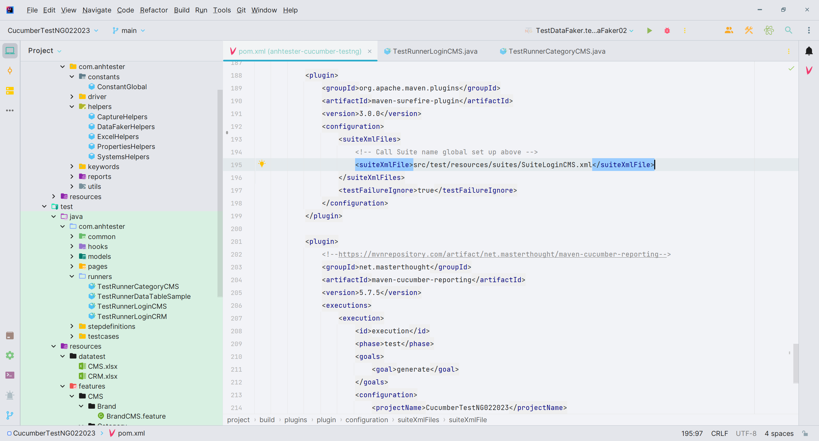
Task: Open CucumberTestNG022023 project dropdown
Action: pyautogui.click(x=53, y=31)
